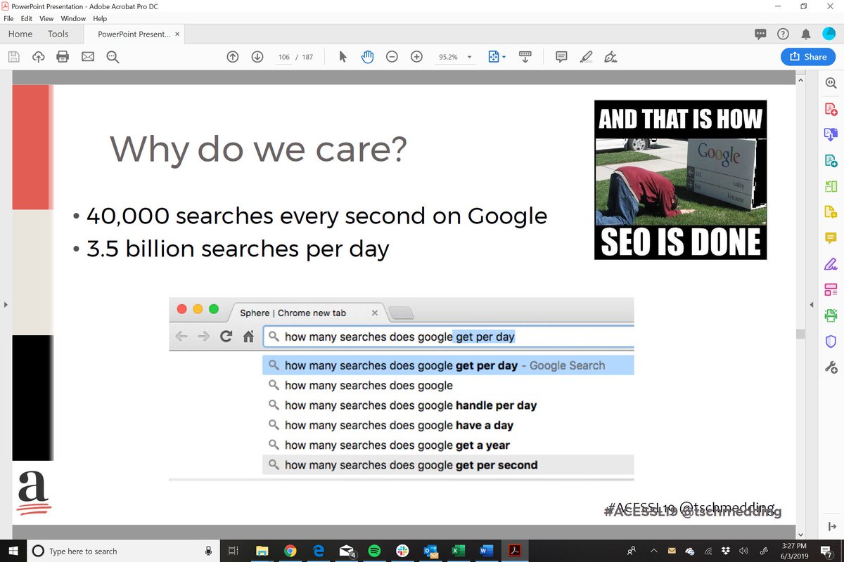Expand the right pane bottom arrow icon
This screenshot has height=562, width=844.
tap(832, 526)
